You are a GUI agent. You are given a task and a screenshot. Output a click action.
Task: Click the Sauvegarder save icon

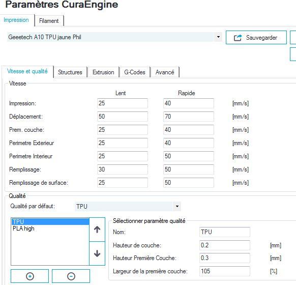click(x=238, y=38)
